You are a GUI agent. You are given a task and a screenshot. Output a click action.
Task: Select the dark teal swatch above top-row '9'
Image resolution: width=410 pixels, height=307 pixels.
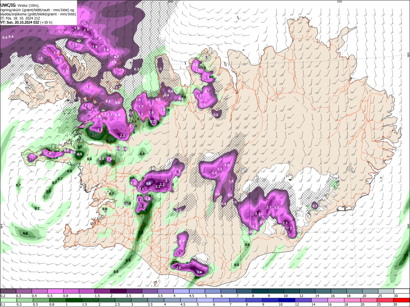pos(275,291)
